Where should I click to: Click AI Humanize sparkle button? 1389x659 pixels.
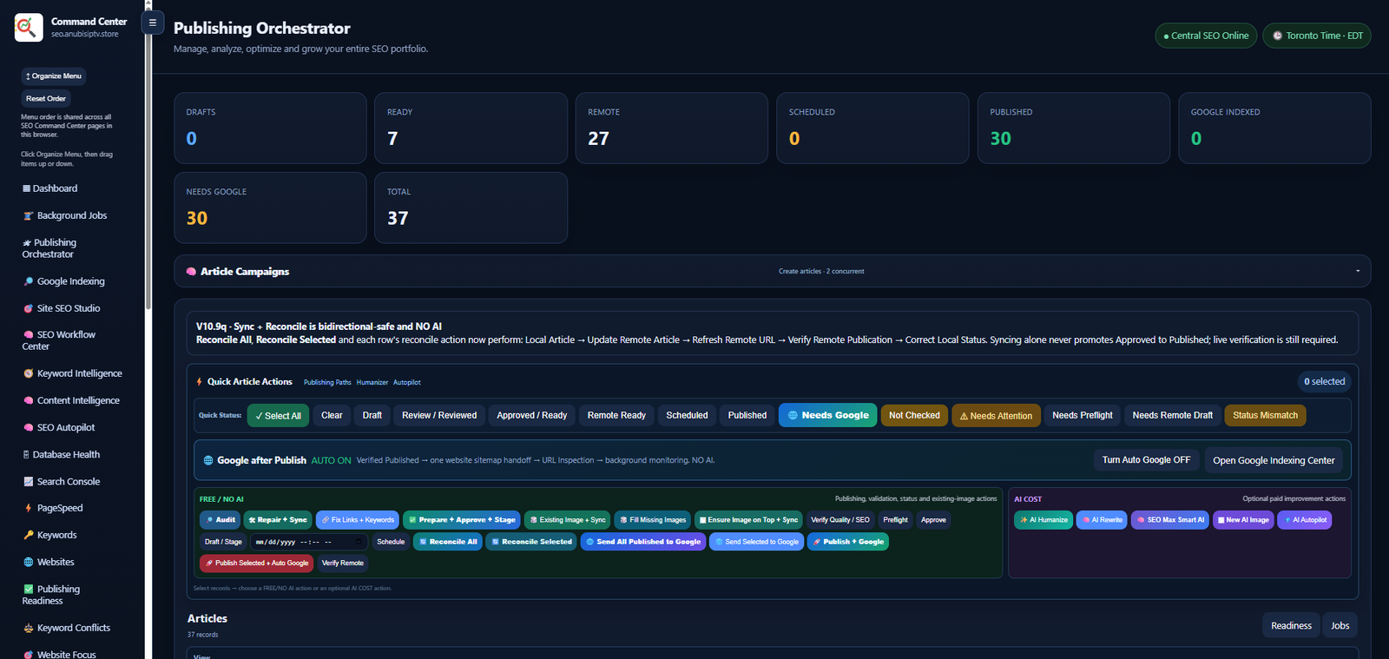click(x=1043, y=520)
